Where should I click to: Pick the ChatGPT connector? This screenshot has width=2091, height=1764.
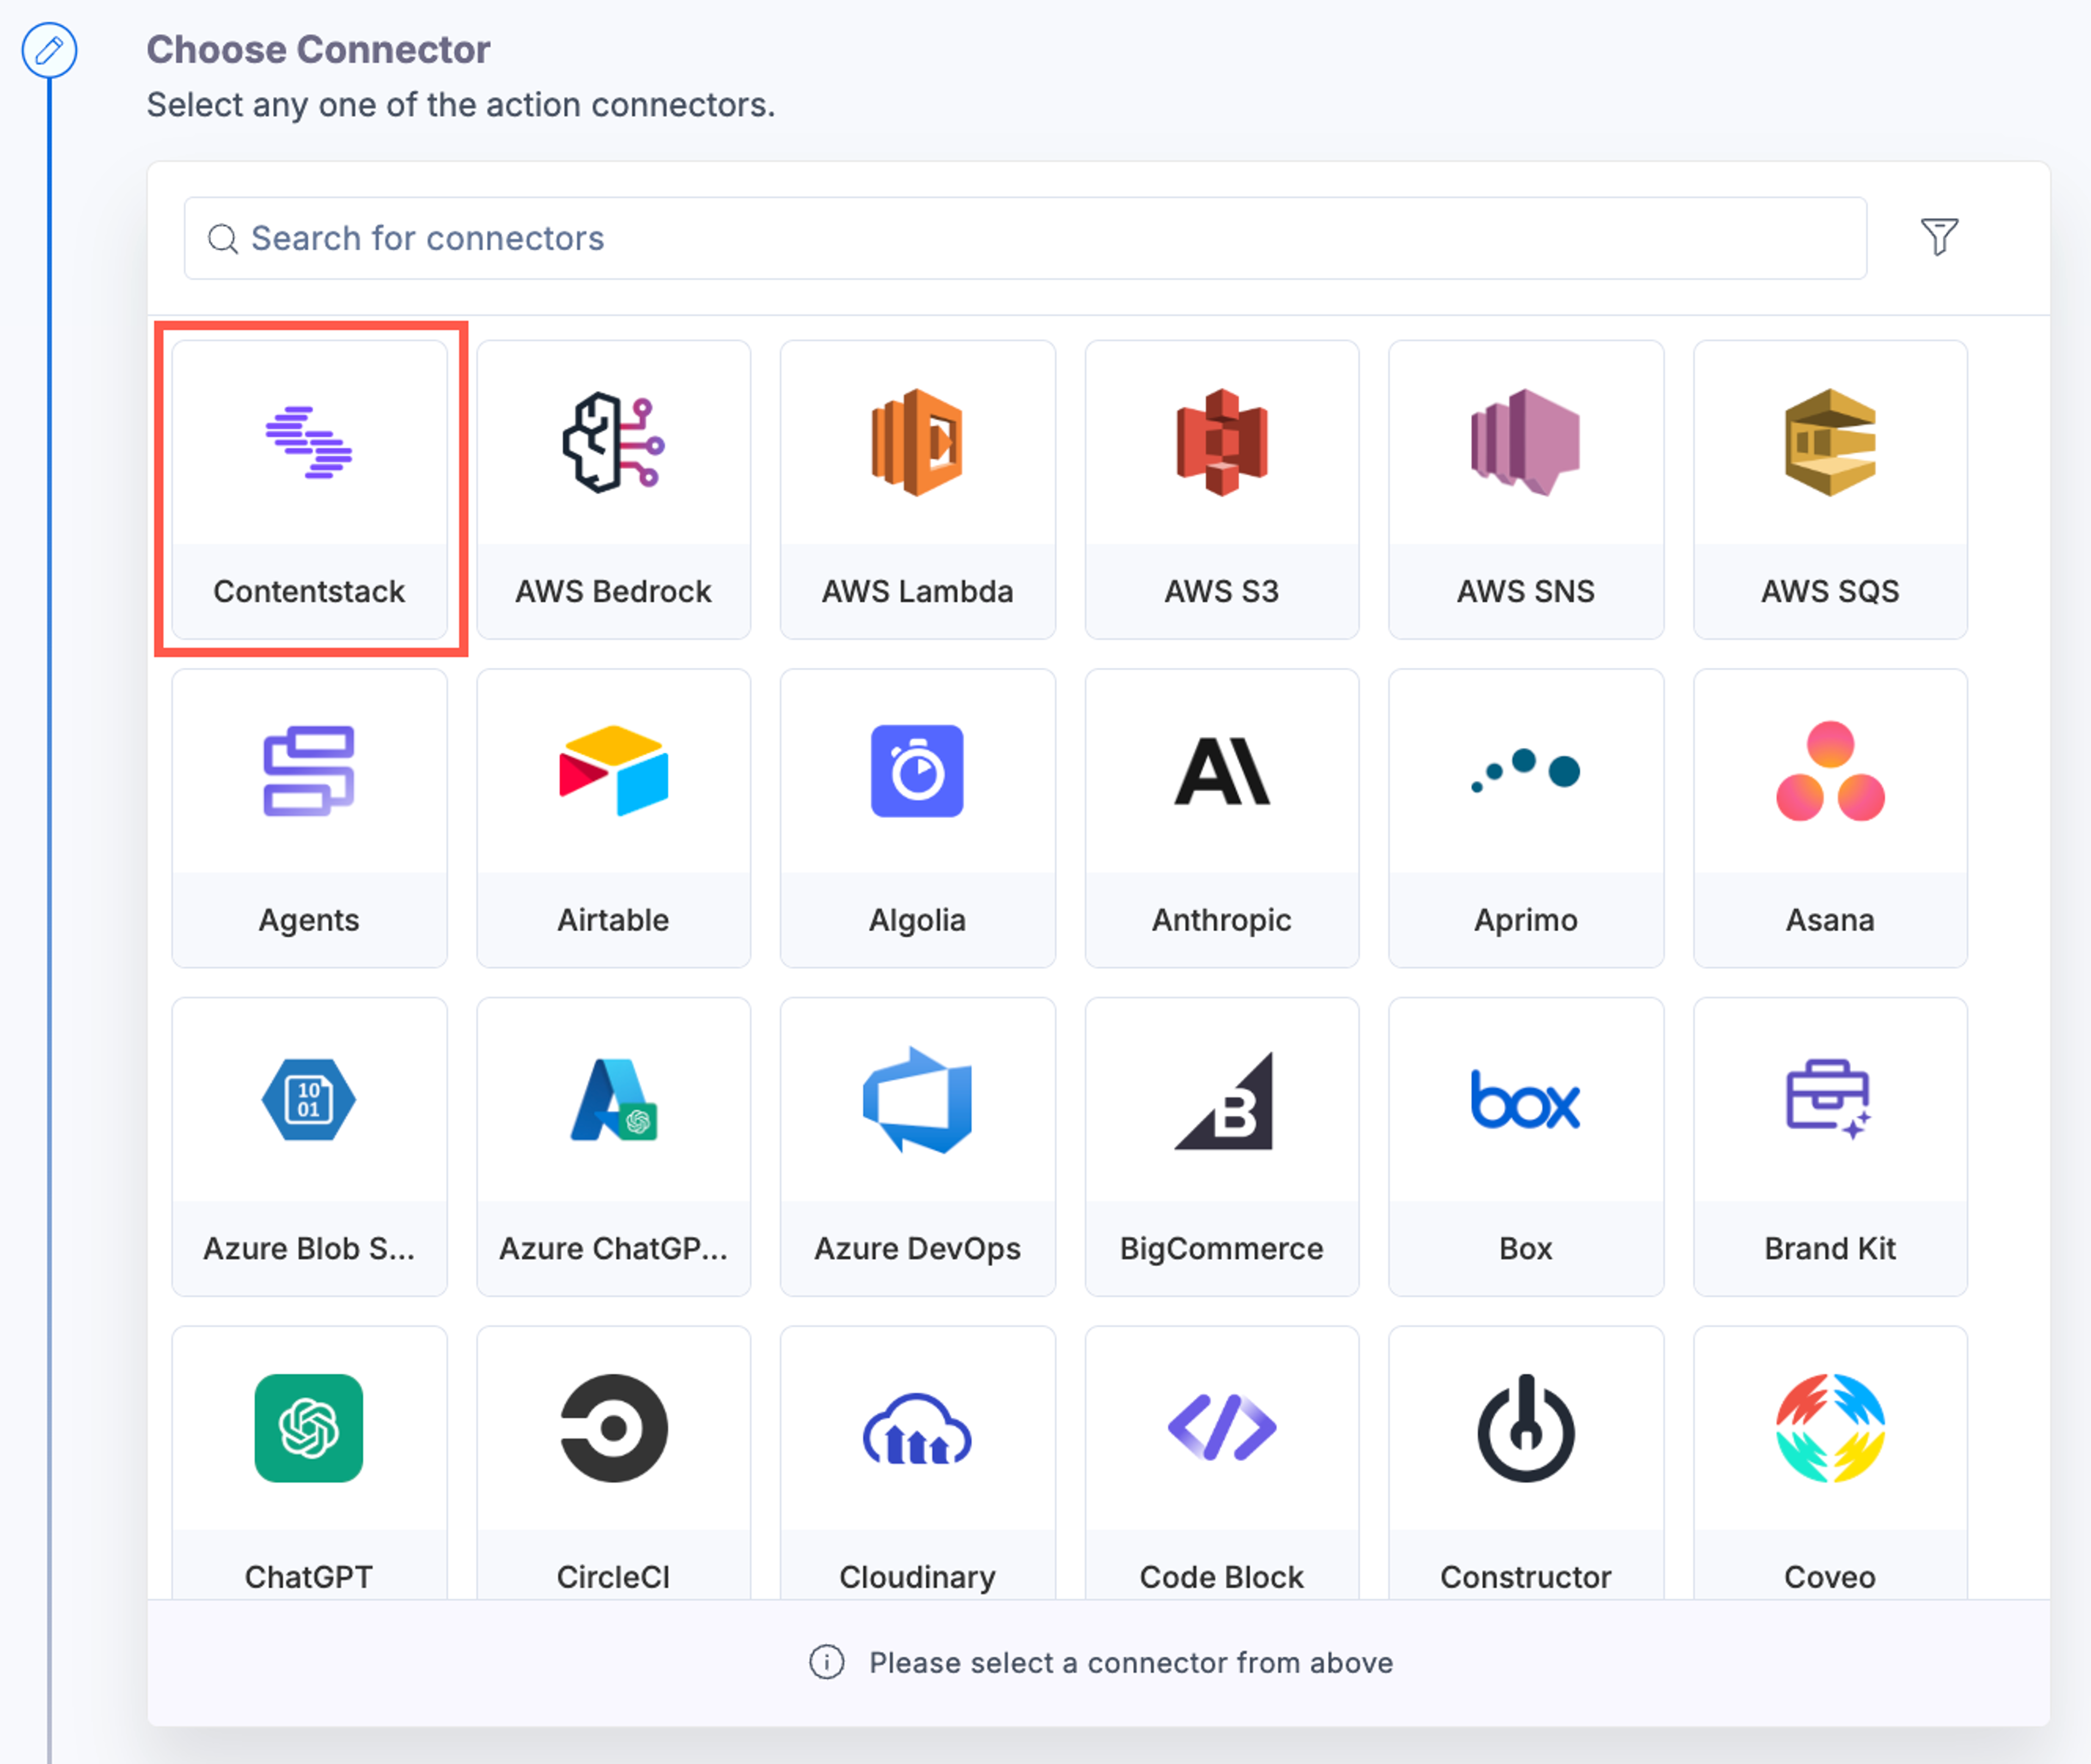pyautogui.click(x=309, y=1462)
